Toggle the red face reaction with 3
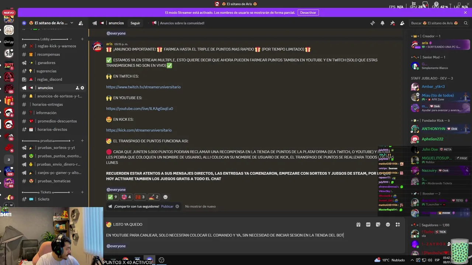This screenshot has width=472, height=265. [x=140, y=197]
